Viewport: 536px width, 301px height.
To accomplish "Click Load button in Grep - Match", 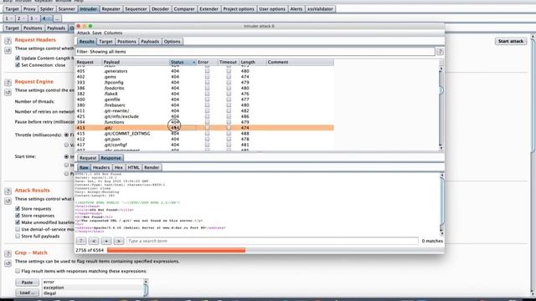I will click(x=27, y=293).
